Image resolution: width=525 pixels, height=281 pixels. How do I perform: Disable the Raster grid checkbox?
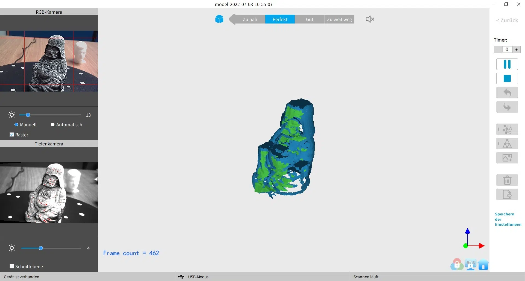tap(12, 134)
